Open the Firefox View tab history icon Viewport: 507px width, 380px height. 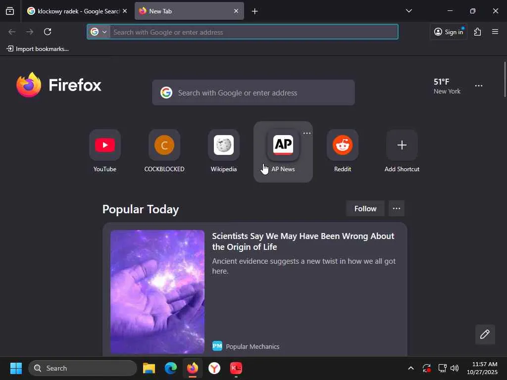[x=10, y=11]
